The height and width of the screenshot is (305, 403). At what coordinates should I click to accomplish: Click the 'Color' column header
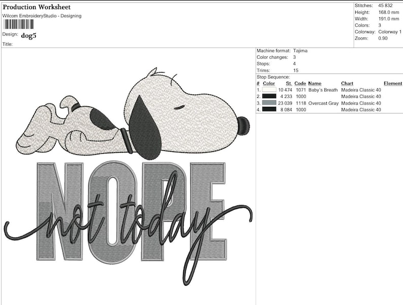269,84
